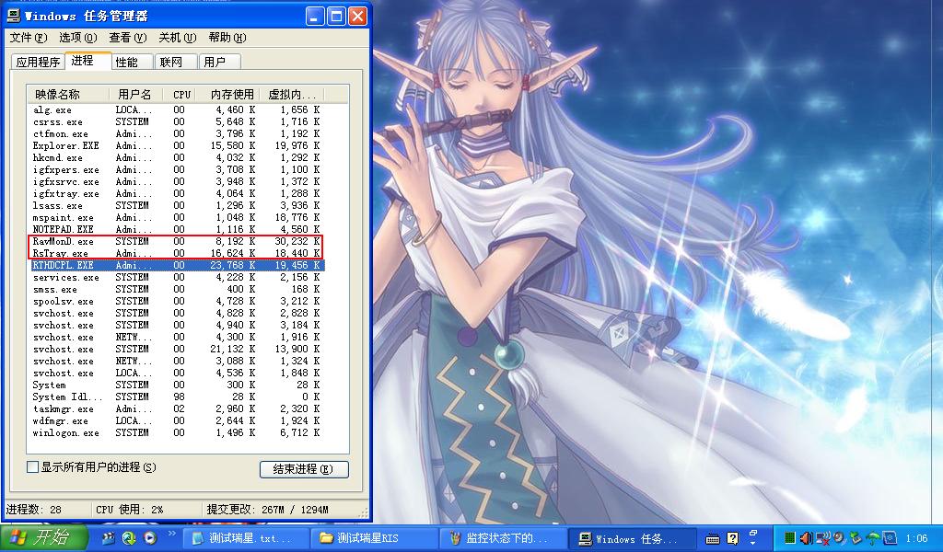Sort by 虚拟内... column header
Viewport: 943px width, 552px height.
(291, 95)
